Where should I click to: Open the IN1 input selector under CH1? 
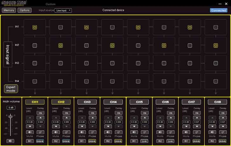click(30, 141)
